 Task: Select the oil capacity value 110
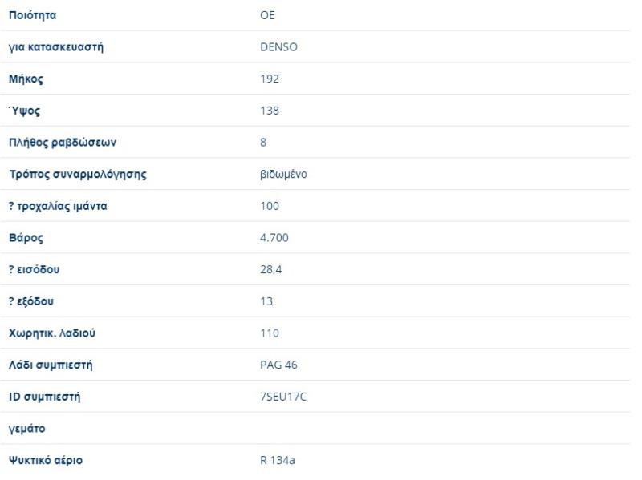[x=270, y=333]
